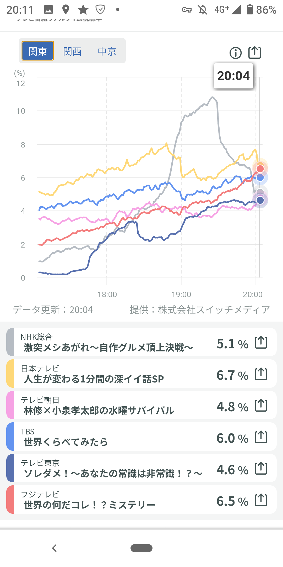Screen dimensions: 283x567
Task: Switch to the 中京 region tab
Action: coord(107,51)
